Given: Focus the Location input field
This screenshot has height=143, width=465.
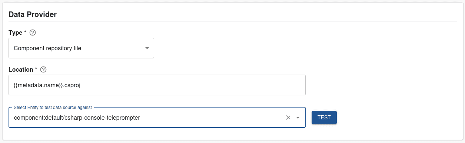Looking at the screenshot, I should (x=157, y=85).
